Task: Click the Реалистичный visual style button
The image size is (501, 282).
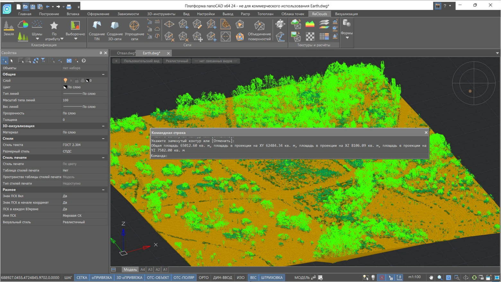Action: click(x=177, y=61)
